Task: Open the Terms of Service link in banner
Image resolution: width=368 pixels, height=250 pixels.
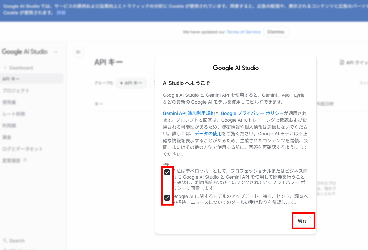Action: coord(243,32)
